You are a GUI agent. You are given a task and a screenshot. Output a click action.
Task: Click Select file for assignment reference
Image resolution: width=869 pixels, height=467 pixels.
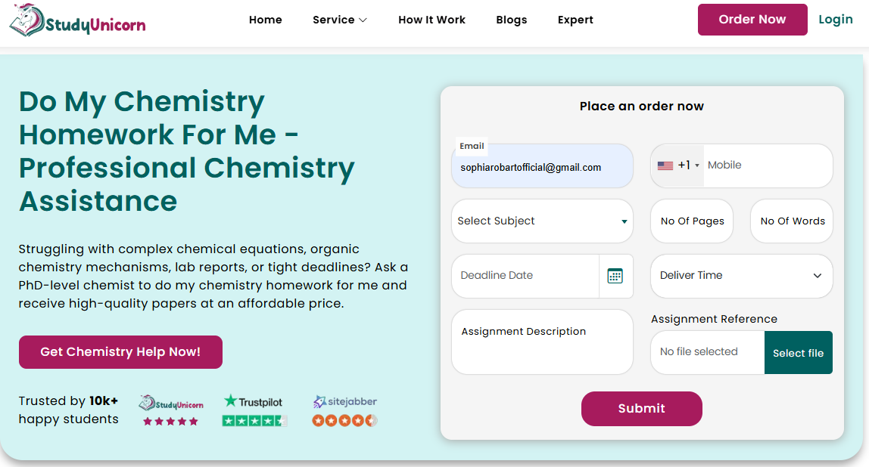click(x=798, y=353)
